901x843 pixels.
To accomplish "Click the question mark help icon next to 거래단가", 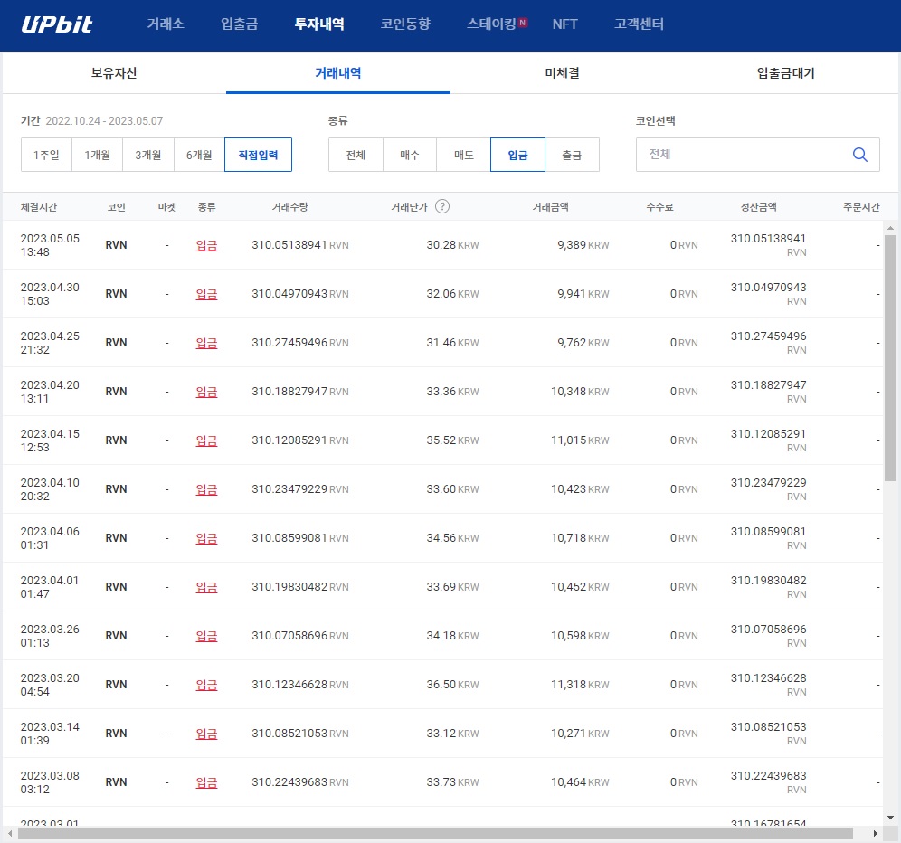I will [441, 206].
